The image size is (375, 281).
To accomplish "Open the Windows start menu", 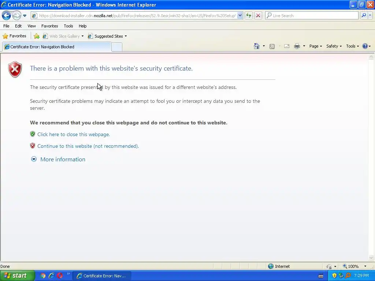I will click(17, 276).
